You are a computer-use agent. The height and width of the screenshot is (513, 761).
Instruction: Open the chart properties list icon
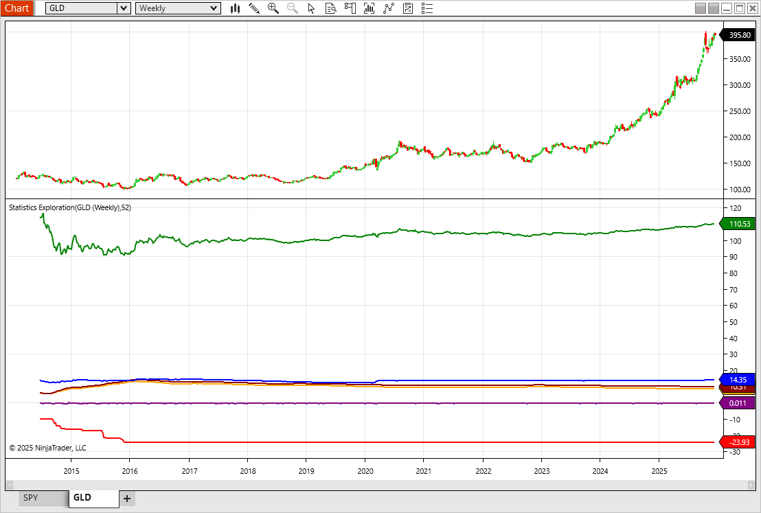coord(427,8)
